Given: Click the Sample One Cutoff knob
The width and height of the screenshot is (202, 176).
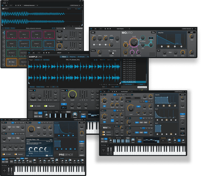Looking at the screenshot, I should point(72,94).
